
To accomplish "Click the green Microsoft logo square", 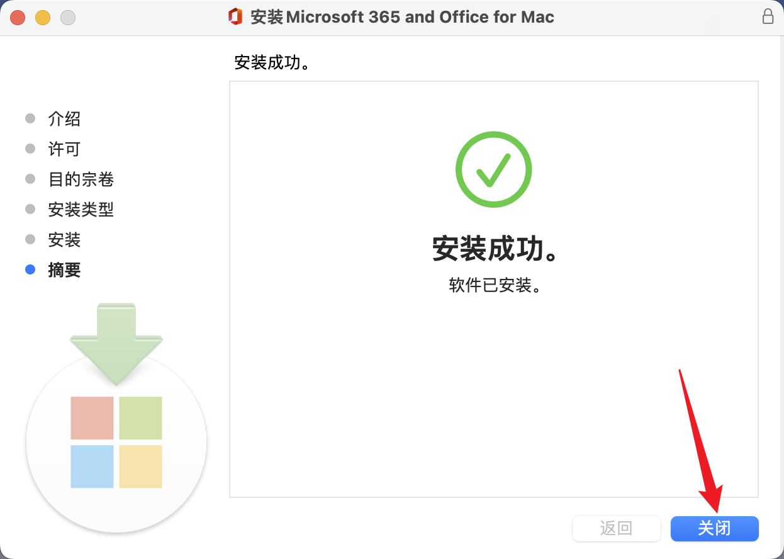I will coord(140,418).
